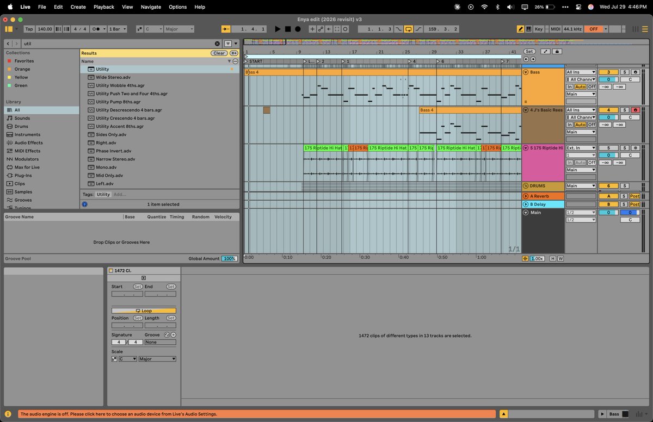Viewport: 653px width, 422px height.
Task: Click the Session Record circle button
Action: [346, 29]
